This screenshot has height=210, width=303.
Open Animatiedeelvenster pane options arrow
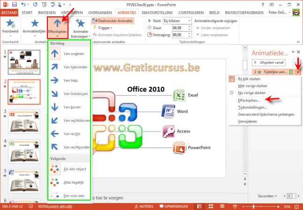click(x=293, y=52)
